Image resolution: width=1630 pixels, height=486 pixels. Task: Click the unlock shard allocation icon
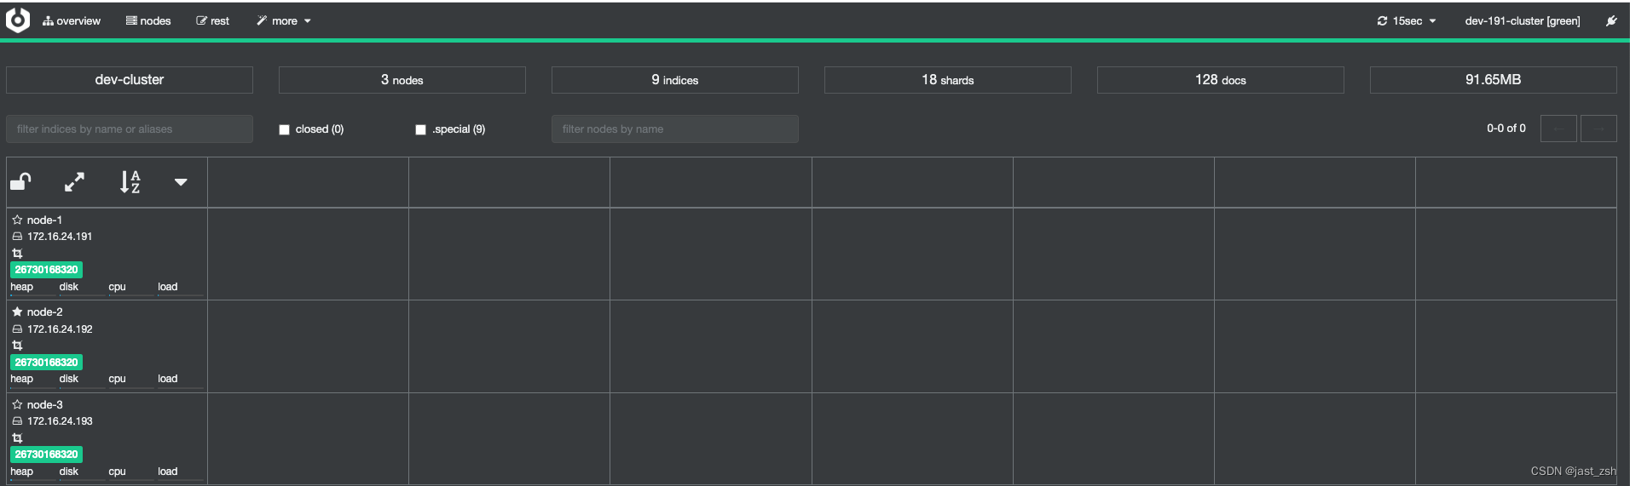pos(20,181)
